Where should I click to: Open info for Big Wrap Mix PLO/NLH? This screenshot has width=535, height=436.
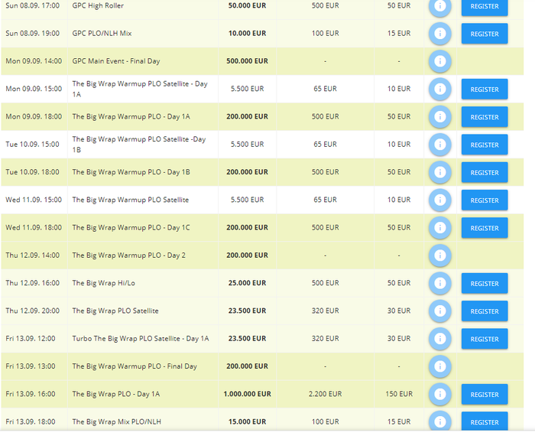point(439,421)
